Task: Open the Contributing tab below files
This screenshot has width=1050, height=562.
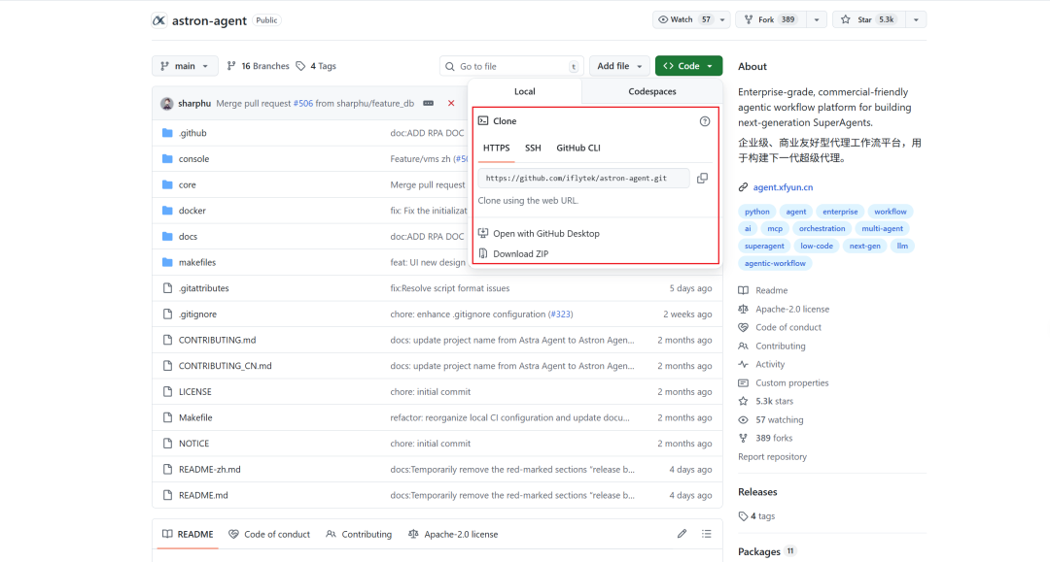Action: pos(359,535)
